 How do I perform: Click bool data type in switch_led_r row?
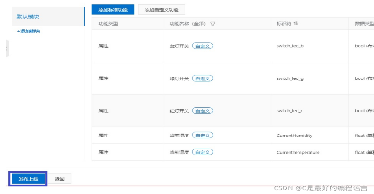point(364,111)
